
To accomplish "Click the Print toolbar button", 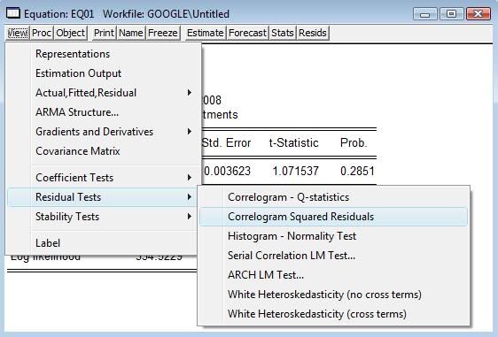I will coord(104,33).
